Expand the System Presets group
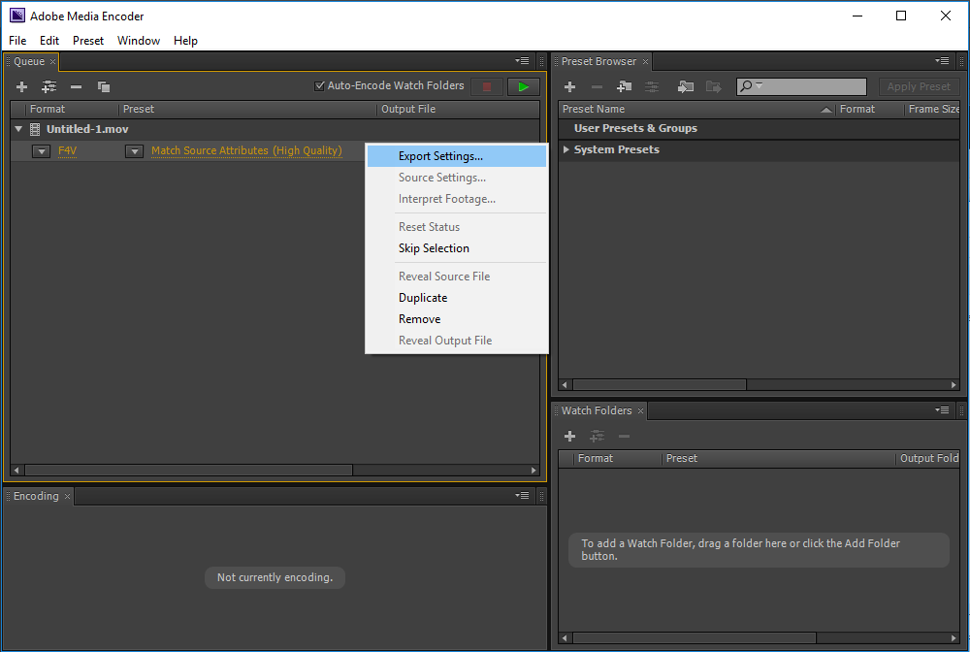This screenshot has width=970, height=652. (x=566, y=149)
